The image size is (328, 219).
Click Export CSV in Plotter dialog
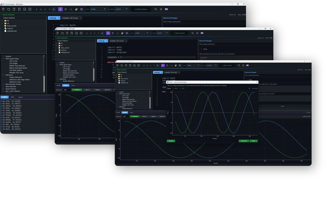[244, 141]
